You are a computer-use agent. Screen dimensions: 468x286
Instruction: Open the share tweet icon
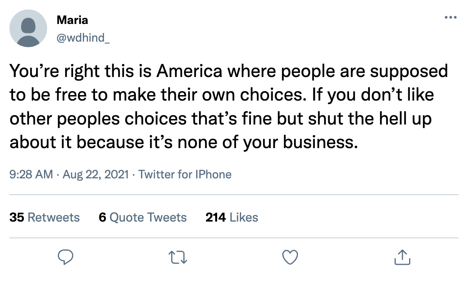point(402,257)
